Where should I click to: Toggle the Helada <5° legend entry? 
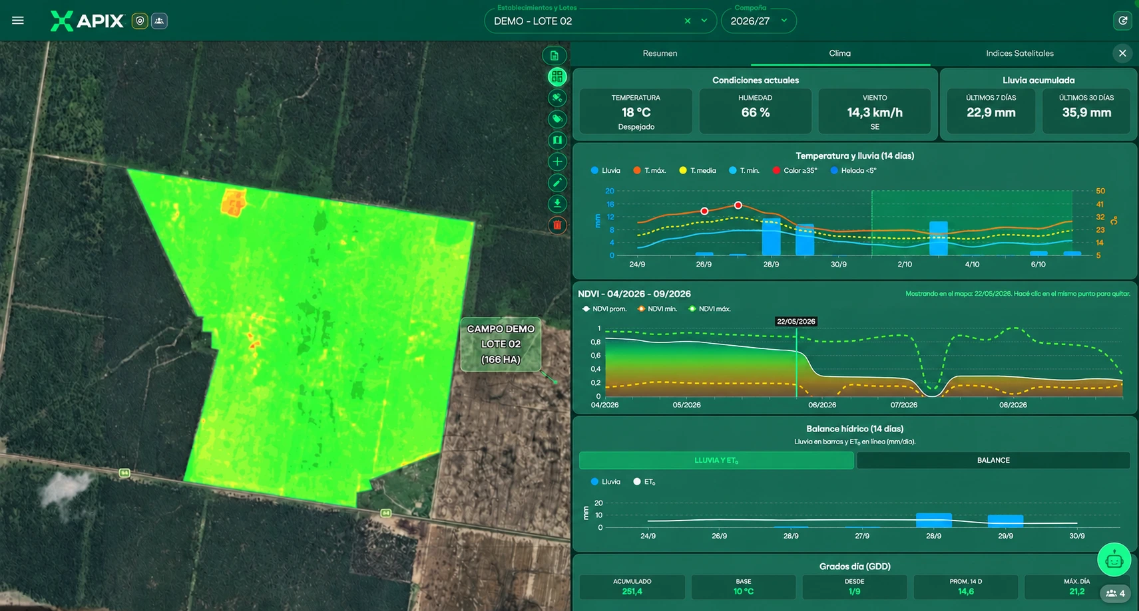853,171
